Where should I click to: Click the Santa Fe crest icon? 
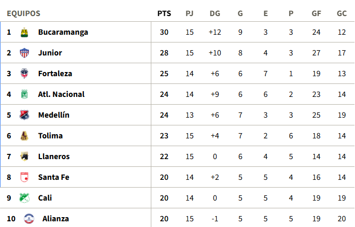coord(24,177)
